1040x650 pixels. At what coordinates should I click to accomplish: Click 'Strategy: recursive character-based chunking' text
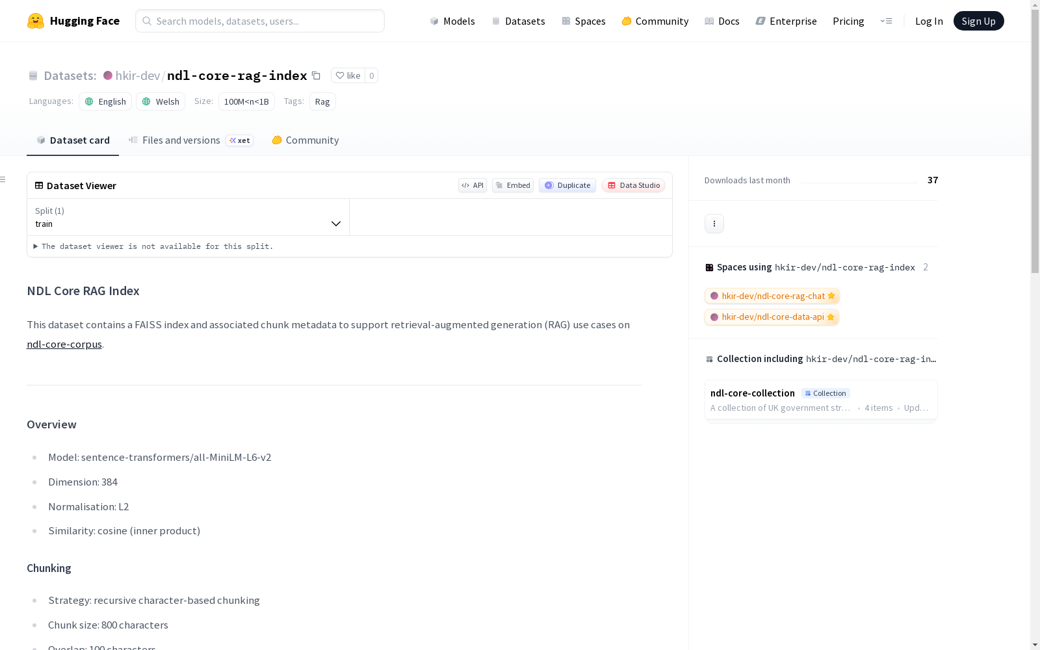pos(154,601)
